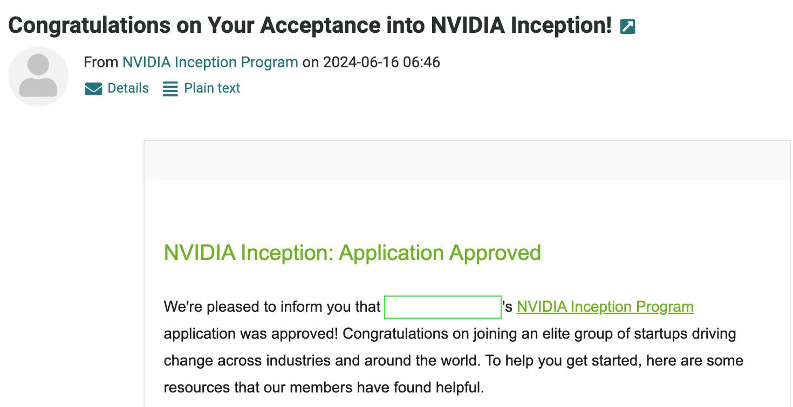Image resolution: width=793 pixels, height=407 pixels.
Task: Click the sender avatar placeholder
Action: click(38, 76)
